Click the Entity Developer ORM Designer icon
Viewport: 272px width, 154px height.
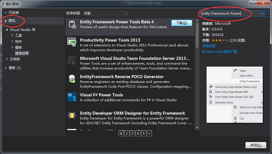(72, 115)
